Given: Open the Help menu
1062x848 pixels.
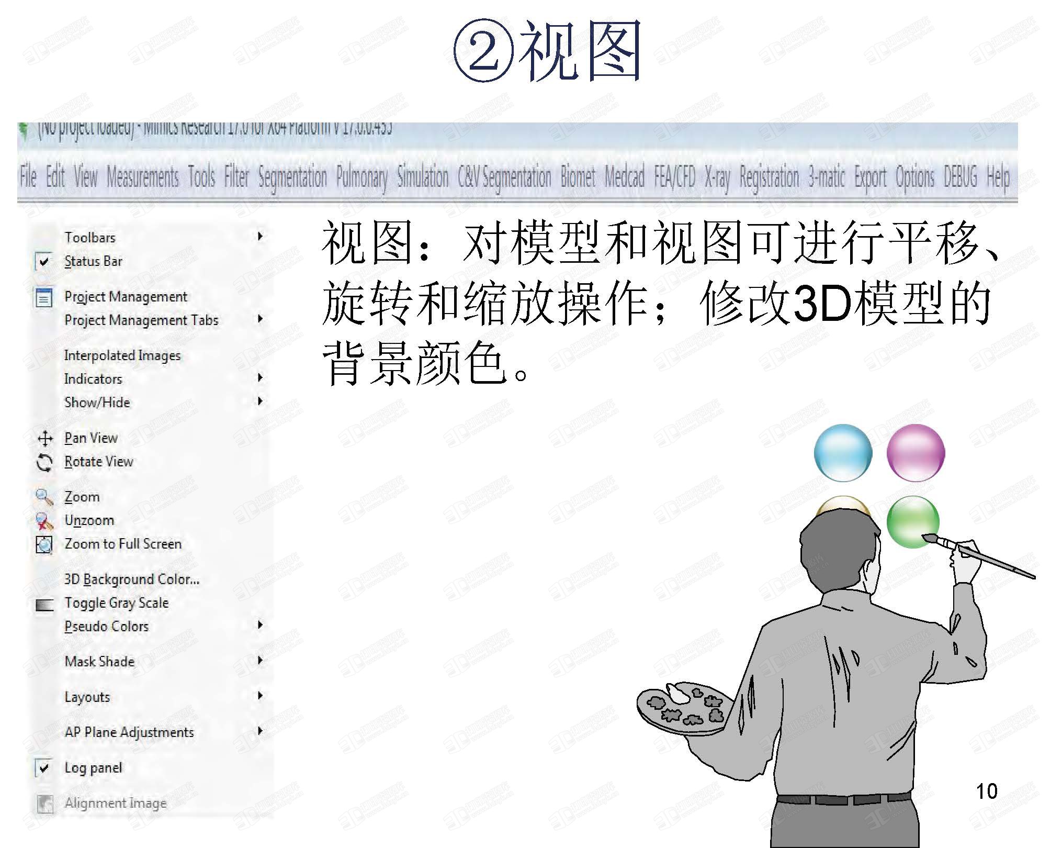Looking at the screenshot, I should click(998, 178).
